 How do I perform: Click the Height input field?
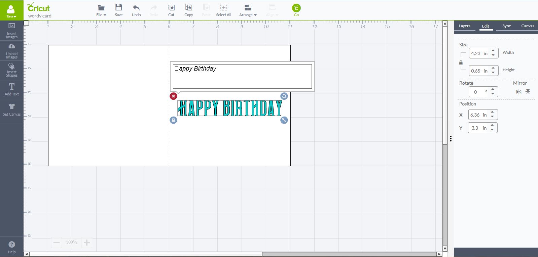tap(479, 71)
